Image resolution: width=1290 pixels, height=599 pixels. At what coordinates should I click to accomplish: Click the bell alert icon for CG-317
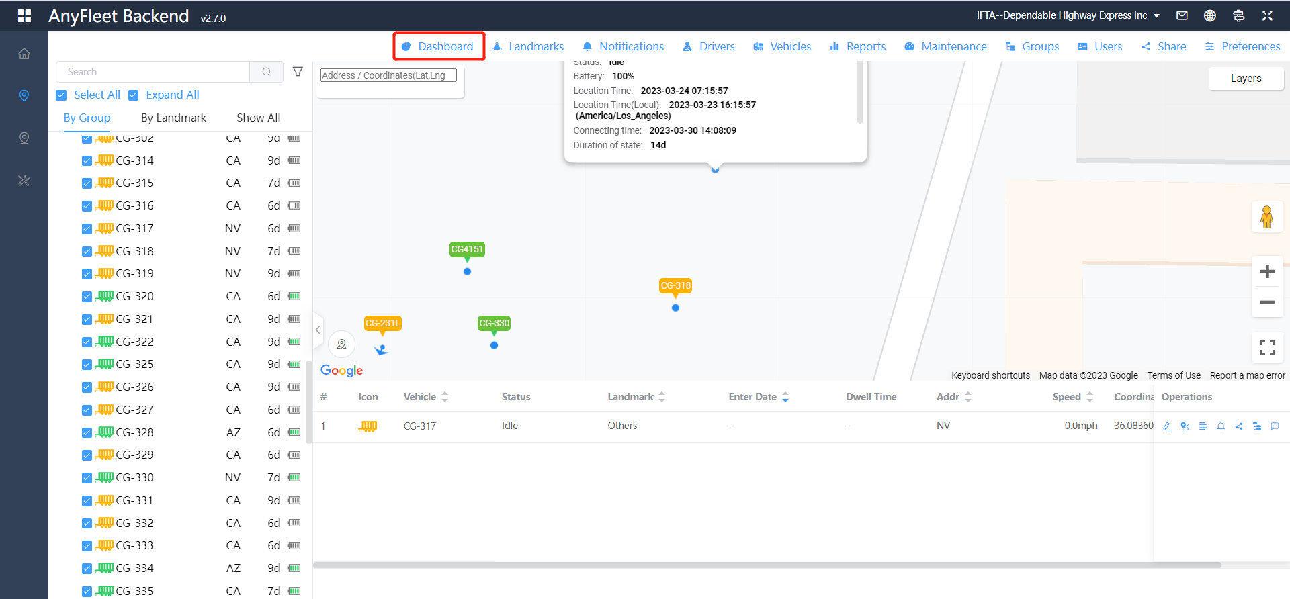tap(1221, 426)
